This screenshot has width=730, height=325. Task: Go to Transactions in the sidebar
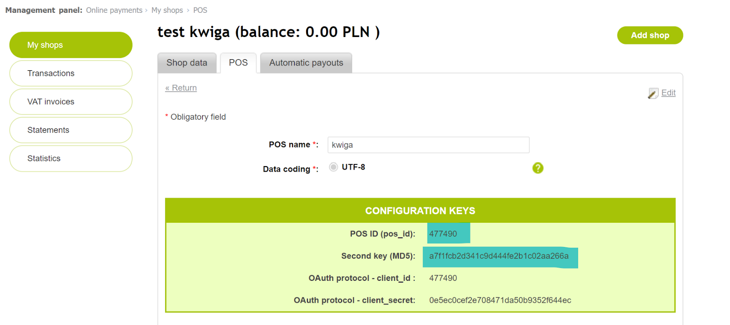pos(71,73)
